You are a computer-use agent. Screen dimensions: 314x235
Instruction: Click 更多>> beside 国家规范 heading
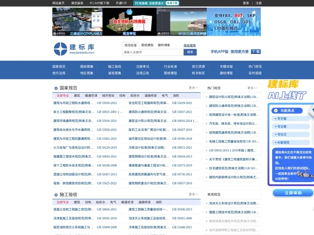point(194,88)
